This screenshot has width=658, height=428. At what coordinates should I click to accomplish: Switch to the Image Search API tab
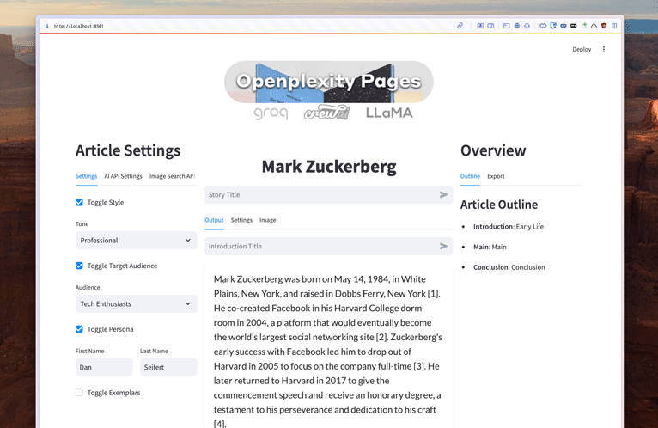pos(172,176)
